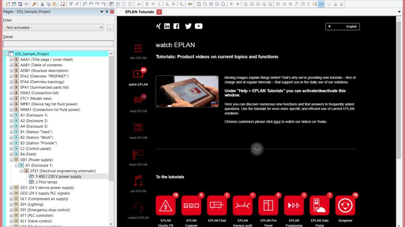Screen dimensions: 405x227
Task: Click the Print icon in toolbar
Action: (26, 4)
